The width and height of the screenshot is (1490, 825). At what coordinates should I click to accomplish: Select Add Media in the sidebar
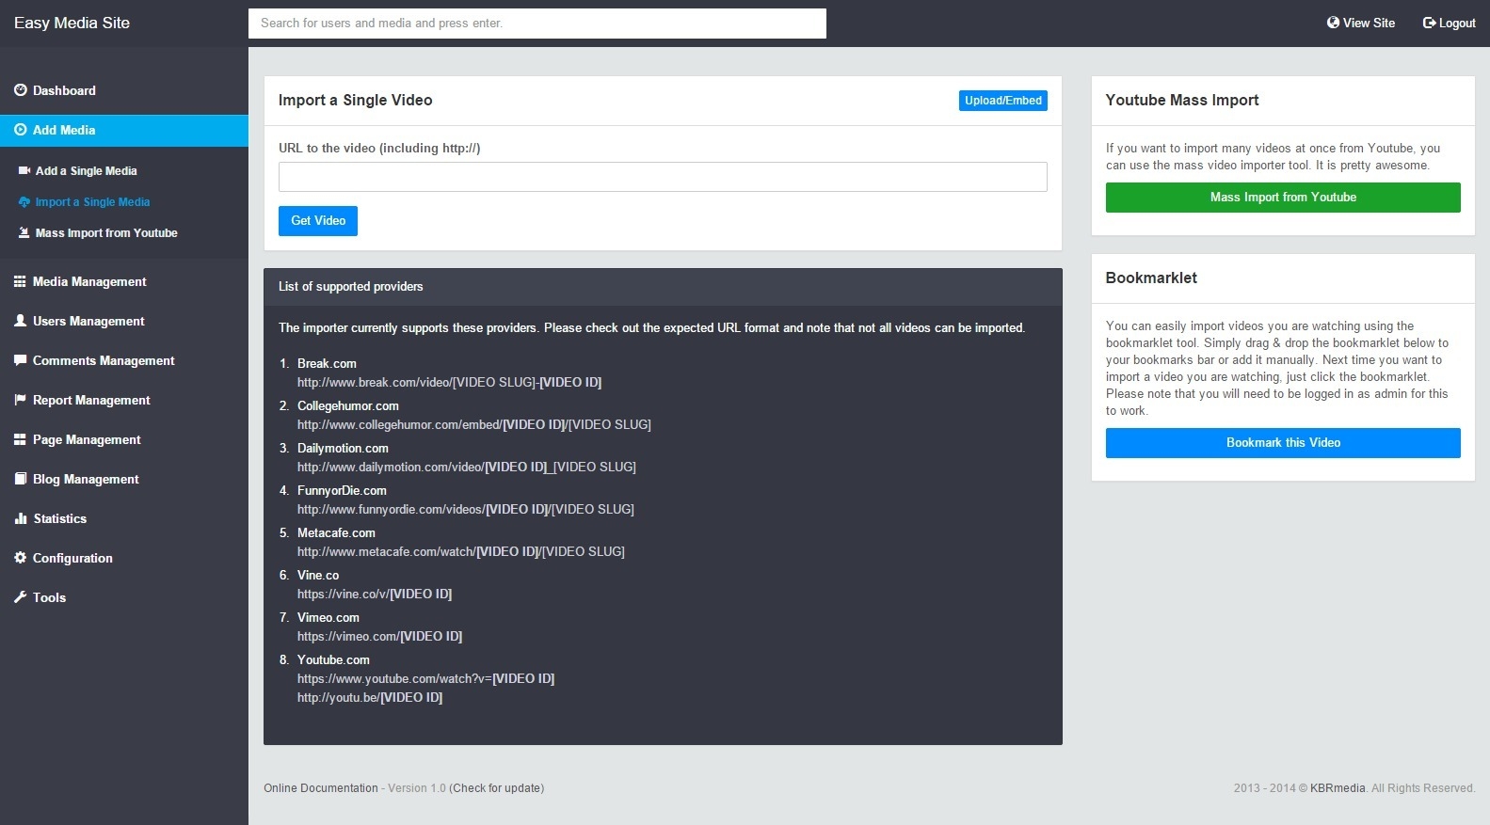point(124,130)
